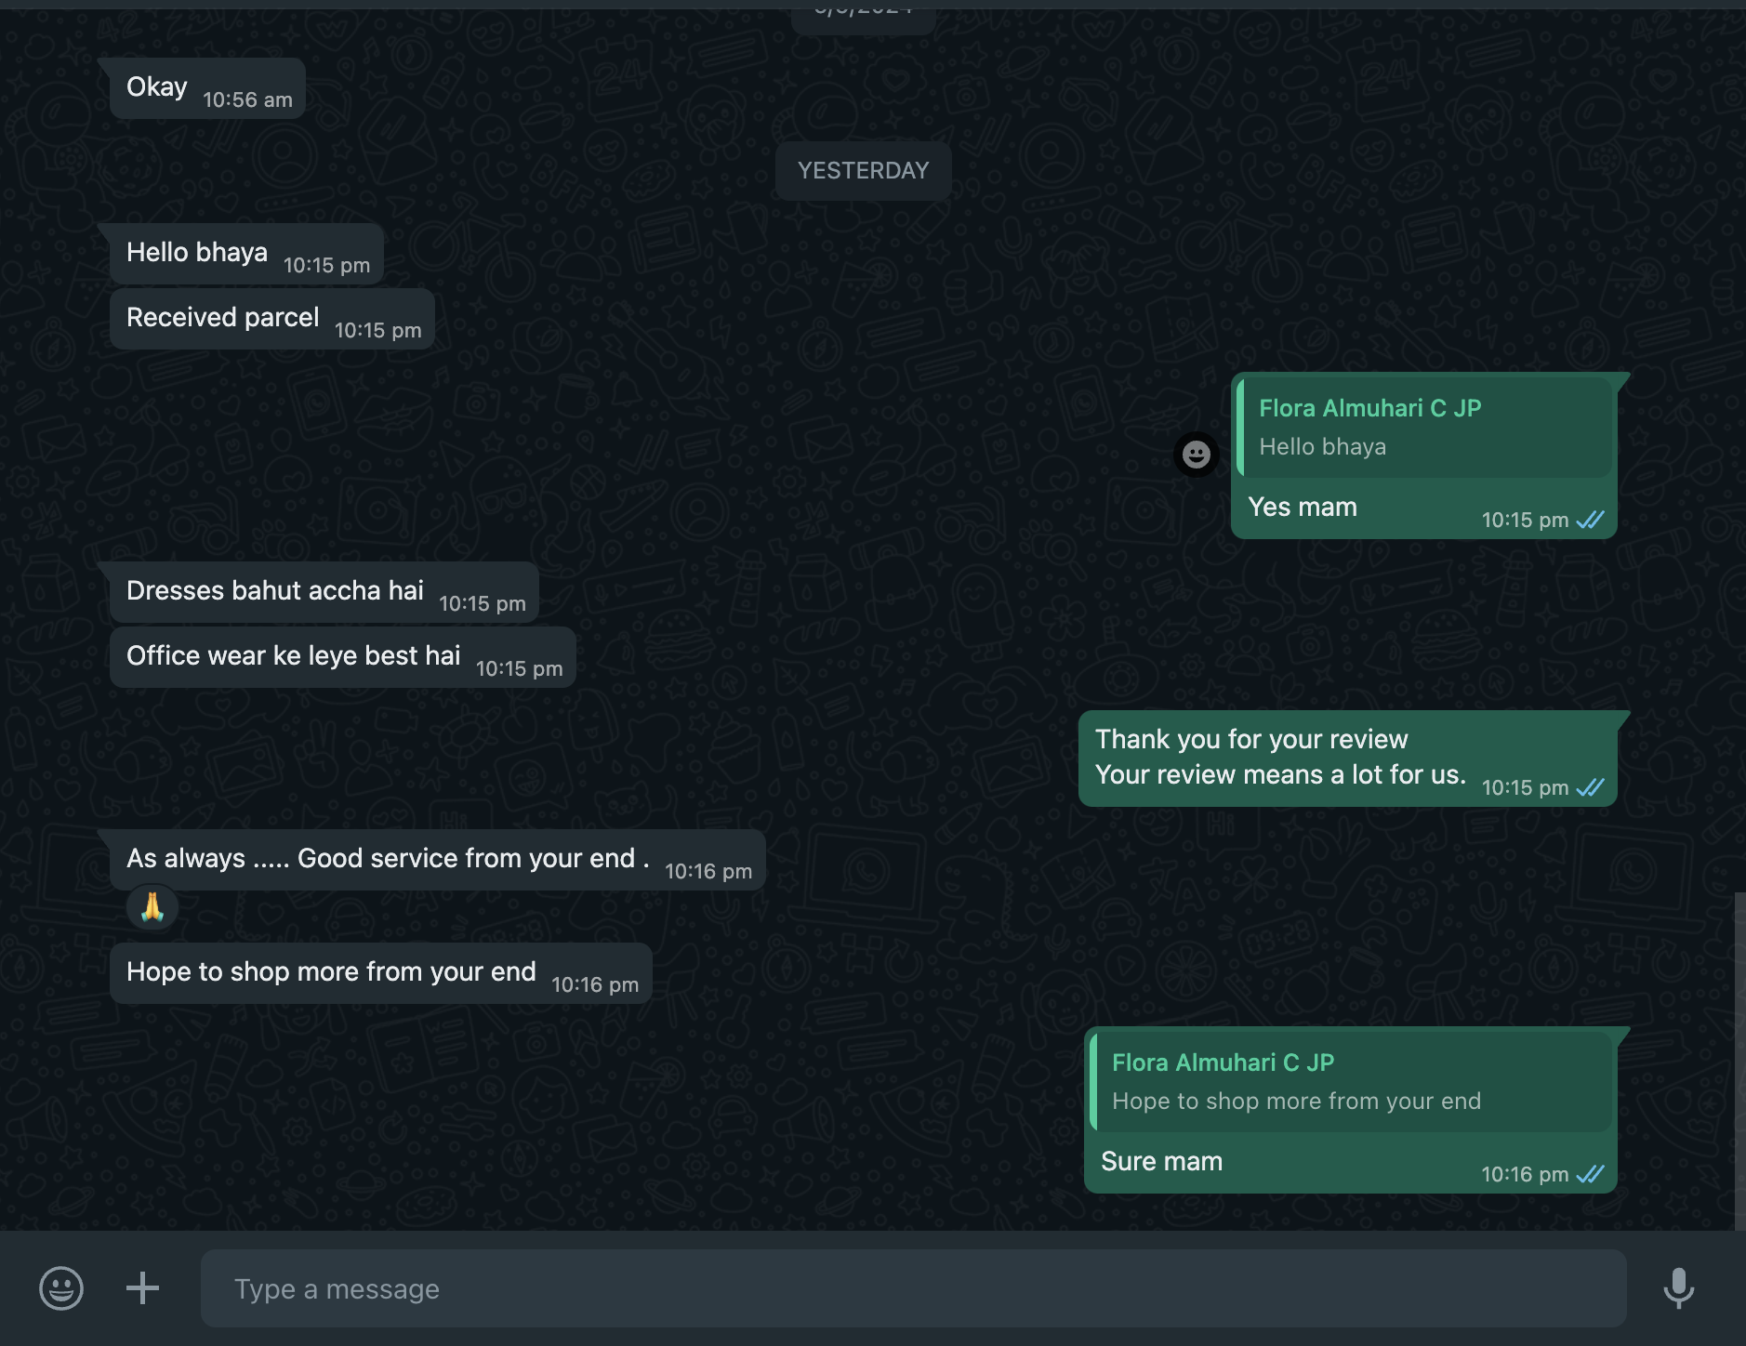The height and width of the screenshot is (1346, 1746).
Task: Click read ticks on the thank-you message
Action: 1591,787
